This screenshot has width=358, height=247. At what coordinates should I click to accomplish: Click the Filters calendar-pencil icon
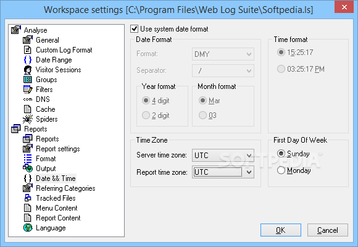pos(28,90)
